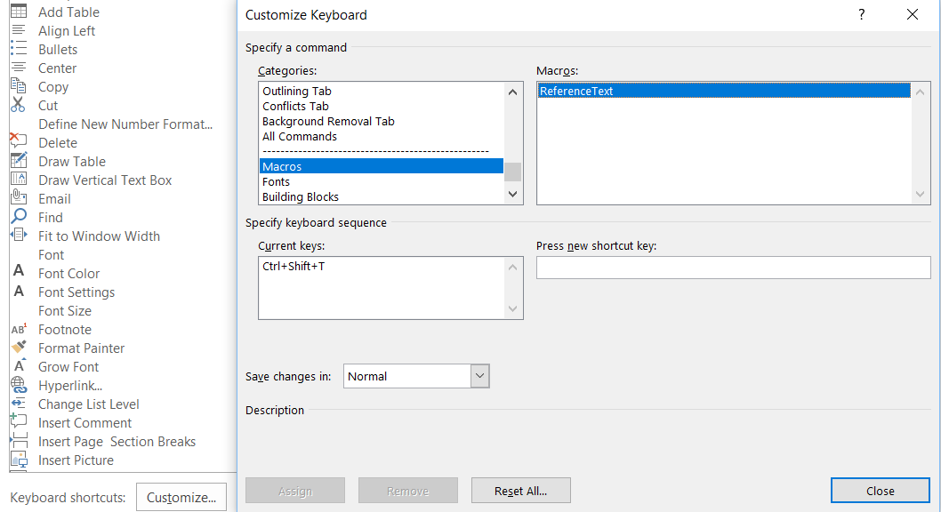Click the Email icon
Screen dimensions: 941x512
19,196
